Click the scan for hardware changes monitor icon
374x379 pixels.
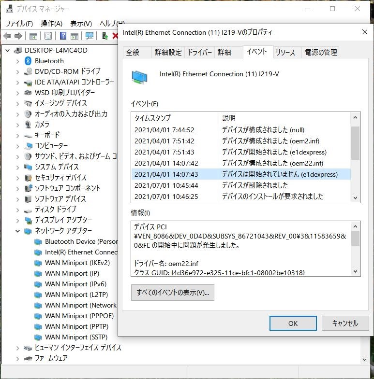coord(90,36)
